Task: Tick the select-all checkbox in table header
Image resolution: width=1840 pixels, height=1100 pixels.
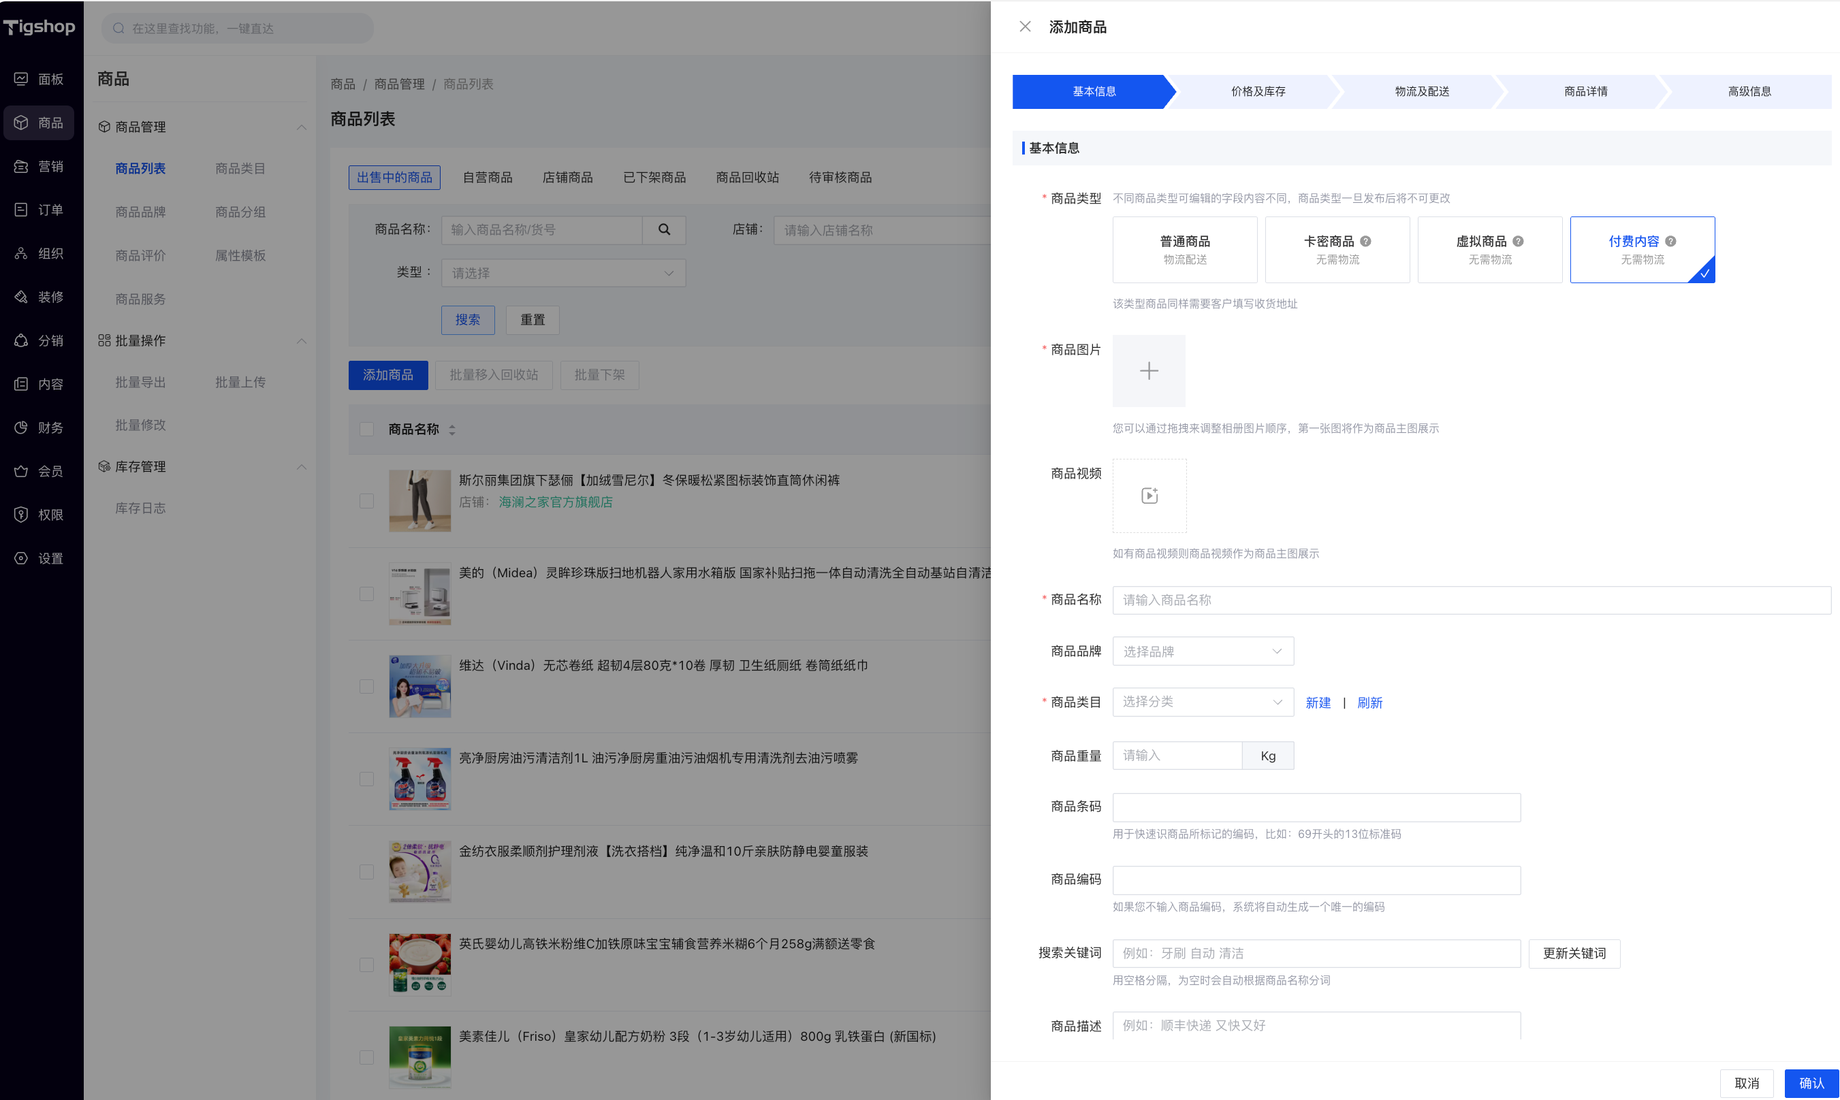Action: (x=366, y=430)
